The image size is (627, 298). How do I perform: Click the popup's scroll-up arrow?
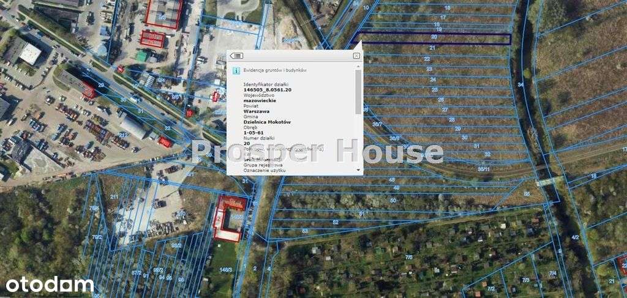pyautogui.click(x=358, y=66)
